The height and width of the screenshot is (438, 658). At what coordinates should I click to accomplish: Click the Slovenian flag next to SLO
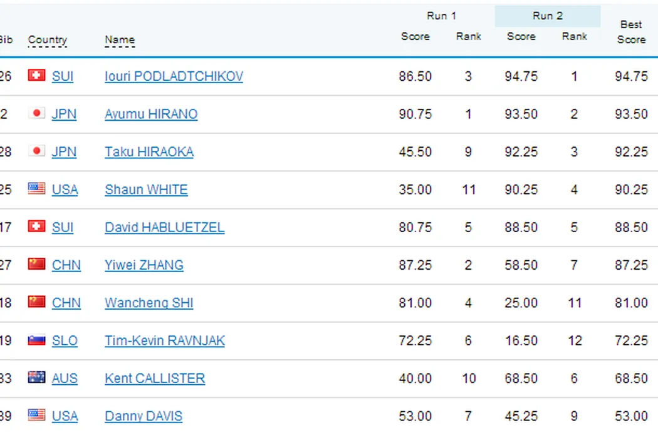(36, 340)
